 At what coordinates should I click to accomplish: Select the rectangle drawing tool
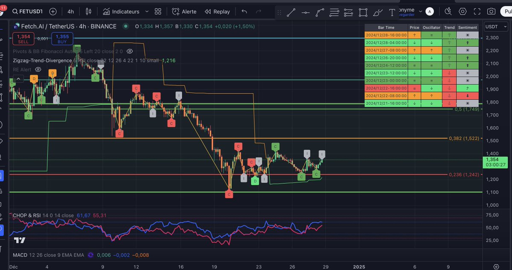(363, 12)
